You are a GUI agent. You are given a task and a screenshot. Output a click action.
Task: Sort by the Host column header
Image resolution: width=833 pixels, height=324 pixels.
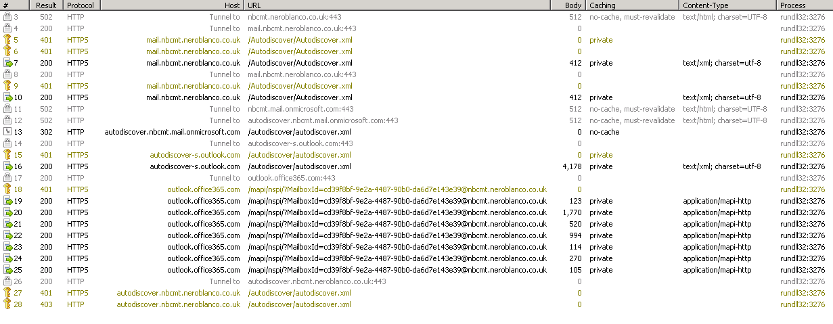tap(173, 5)
